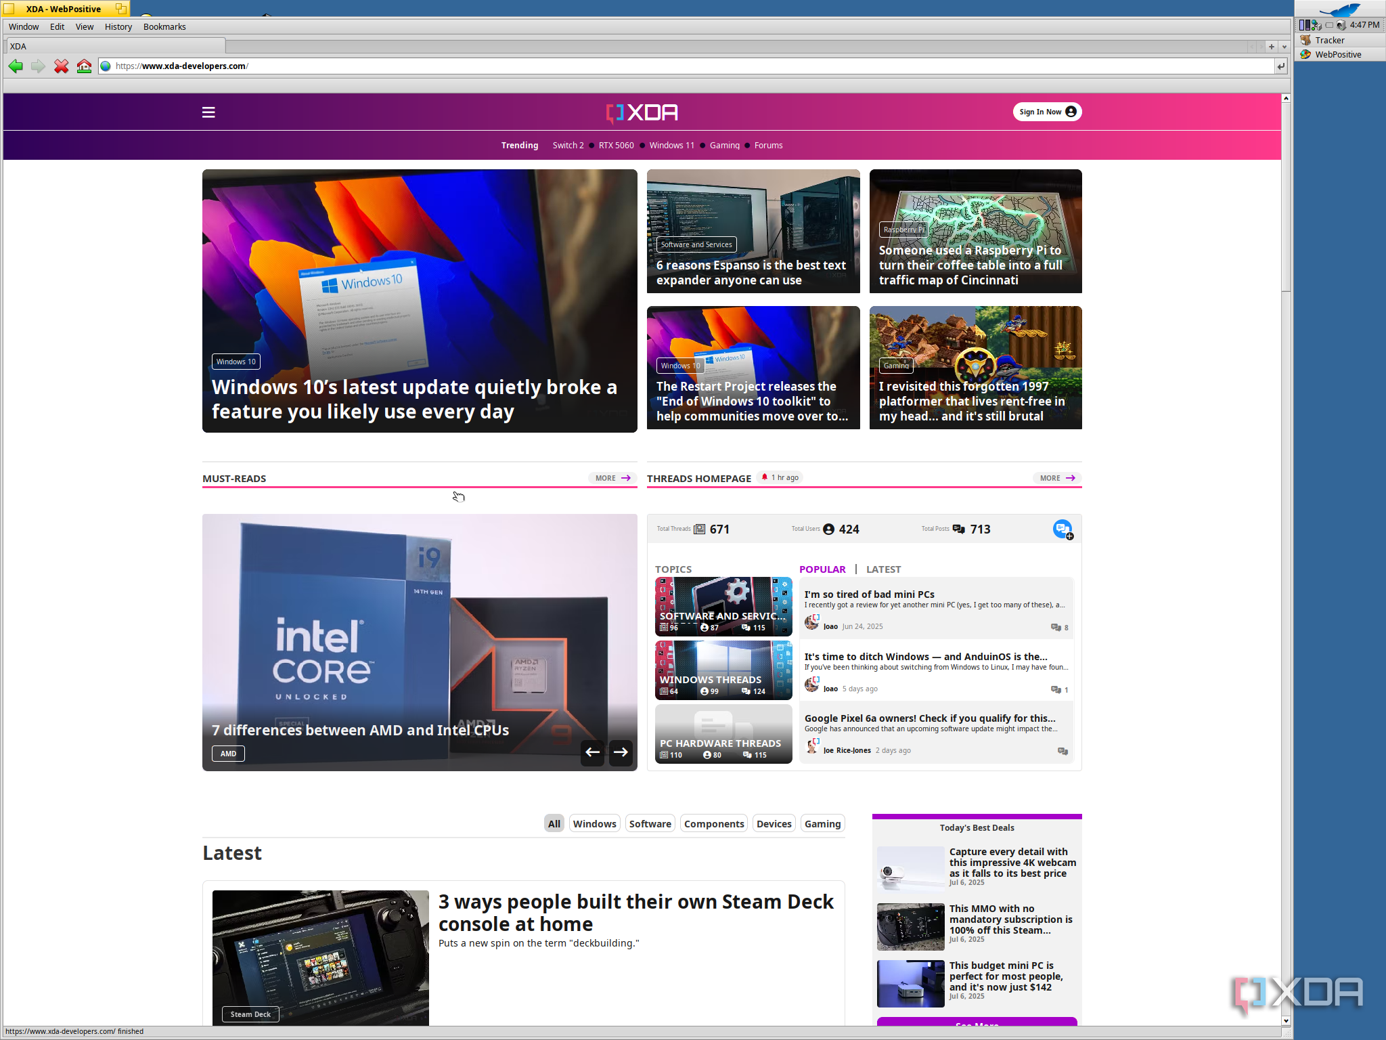Click the Deskbar leaf icon

1340,9
